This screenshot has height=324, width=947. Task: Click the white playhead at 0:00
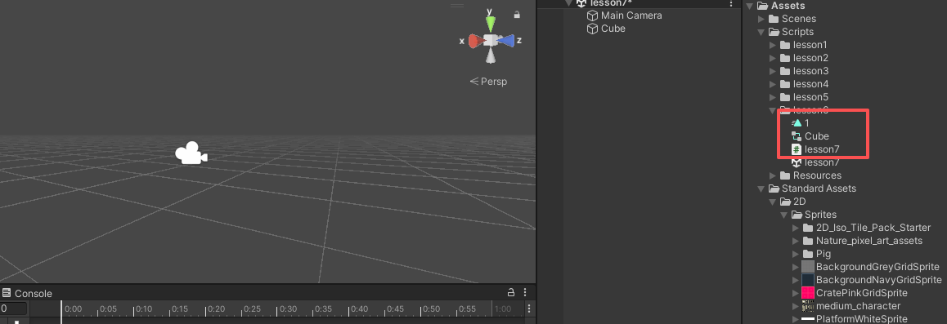point(61,312)
